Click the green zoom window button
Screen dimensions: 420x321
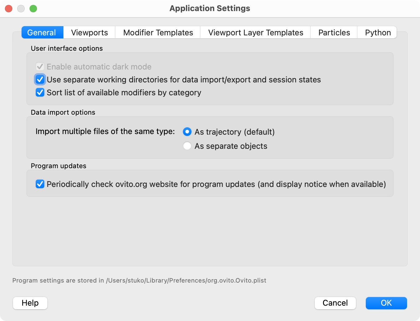[33, 9]
